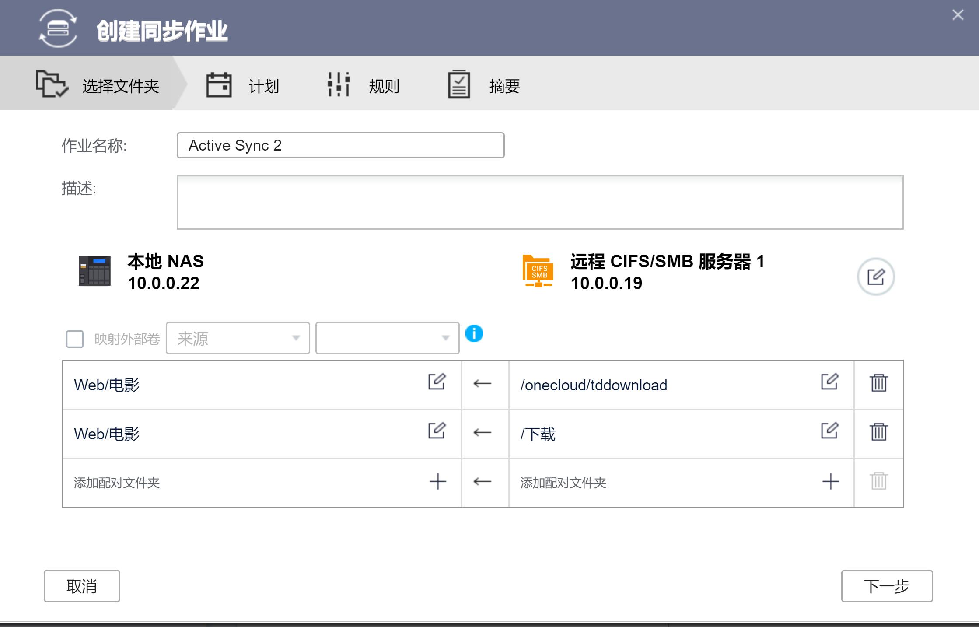Click the 下一步 button
Image resolution: width=979 pixels, height=627 pixels.
coord(886,586)
